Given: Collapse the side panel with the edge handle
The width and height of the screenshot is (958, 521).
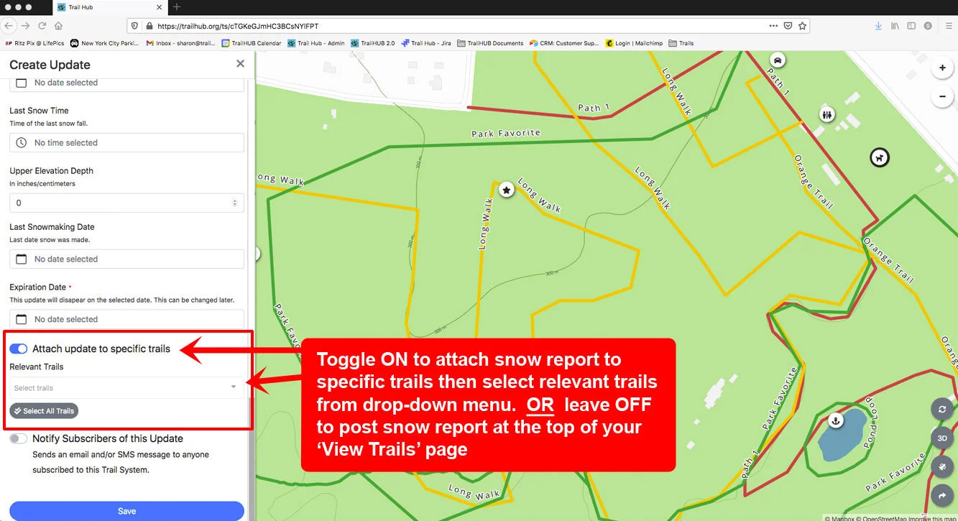Looking at the screenshot, I should tap(257, 254).
